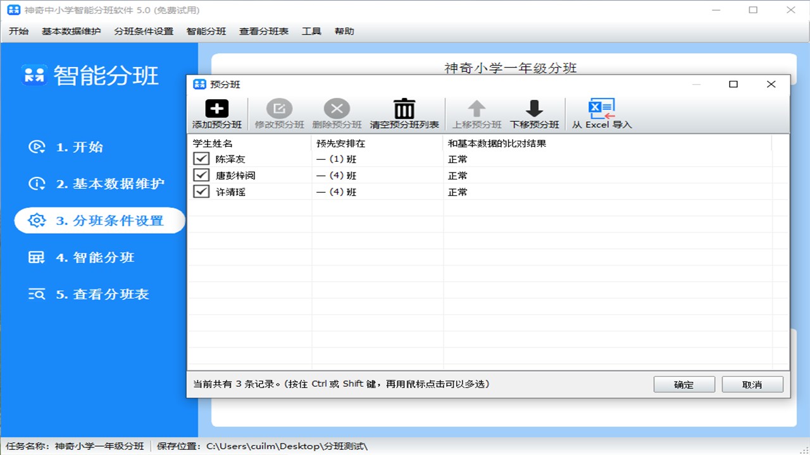Click the 取消 button
The width and height of the screenshot is (810, 455).
pos(752,384)
